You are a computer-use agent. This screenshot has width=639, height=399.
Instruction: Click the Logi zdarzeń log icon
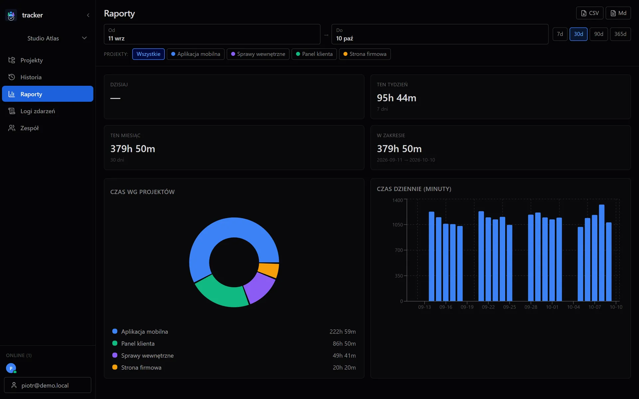[12, 111]
